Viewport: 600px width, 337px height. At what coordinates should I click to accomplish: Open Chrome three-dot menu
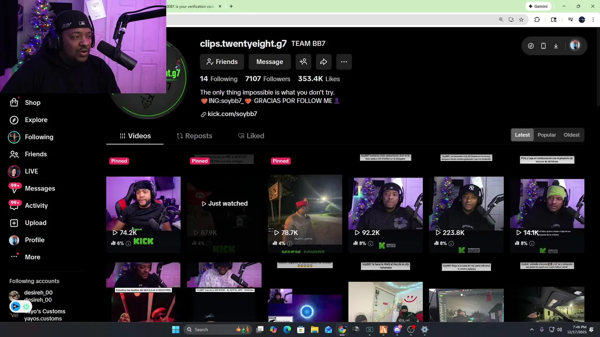[593, 20]
